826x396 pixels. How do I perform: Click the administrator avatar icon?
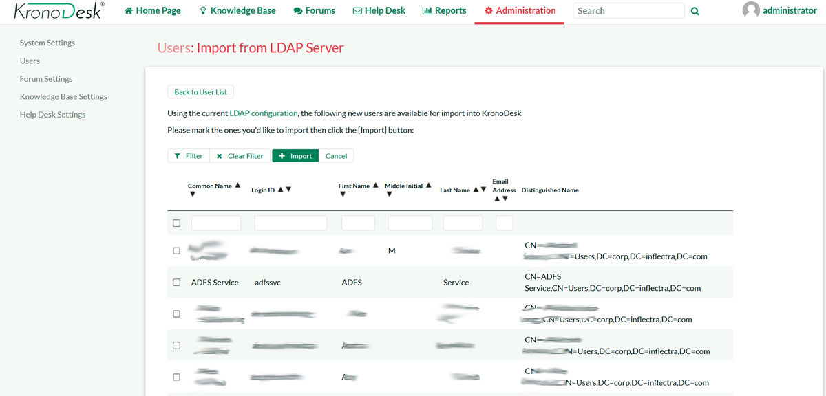[751, 10]
